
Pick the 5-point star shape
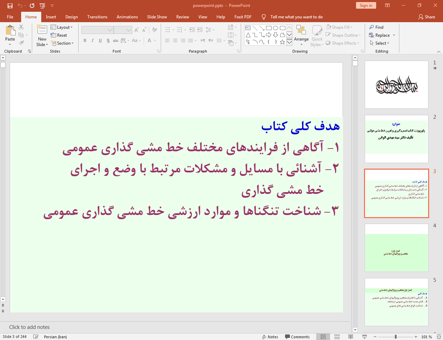[x=283, y=42]
